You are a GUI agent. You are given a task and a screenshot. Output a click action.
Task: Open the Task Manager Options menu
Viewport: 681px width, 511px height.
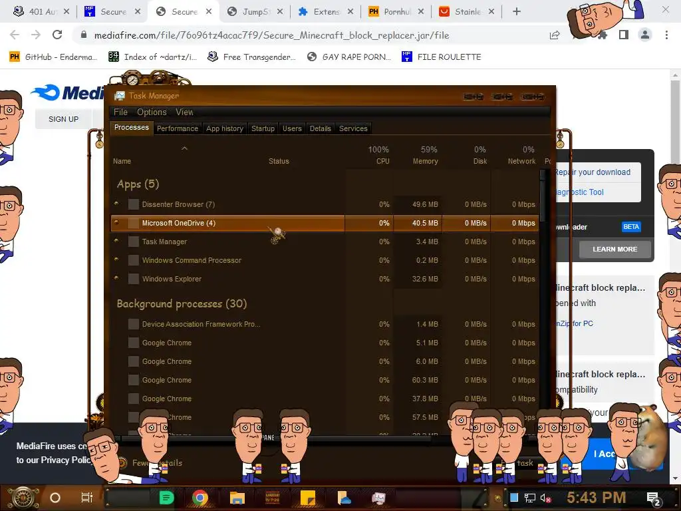(152, 112)
